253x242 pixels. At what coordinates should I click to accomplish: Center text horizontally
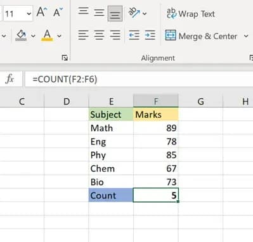coord(99,35)
